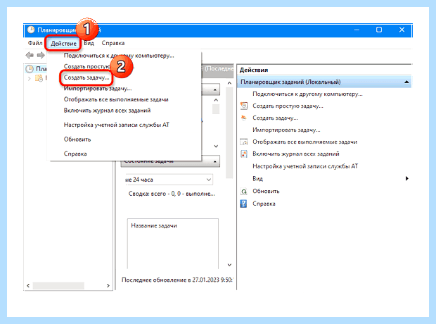Click the inner overview scroll up arrow
436x324 pixels.
[x=216, y=100]
